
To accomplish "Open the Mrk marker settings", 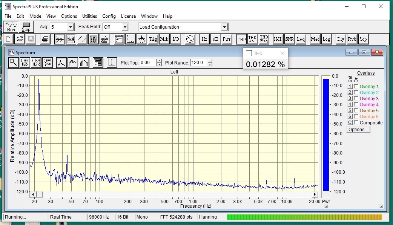I will [x=164, y=39].
